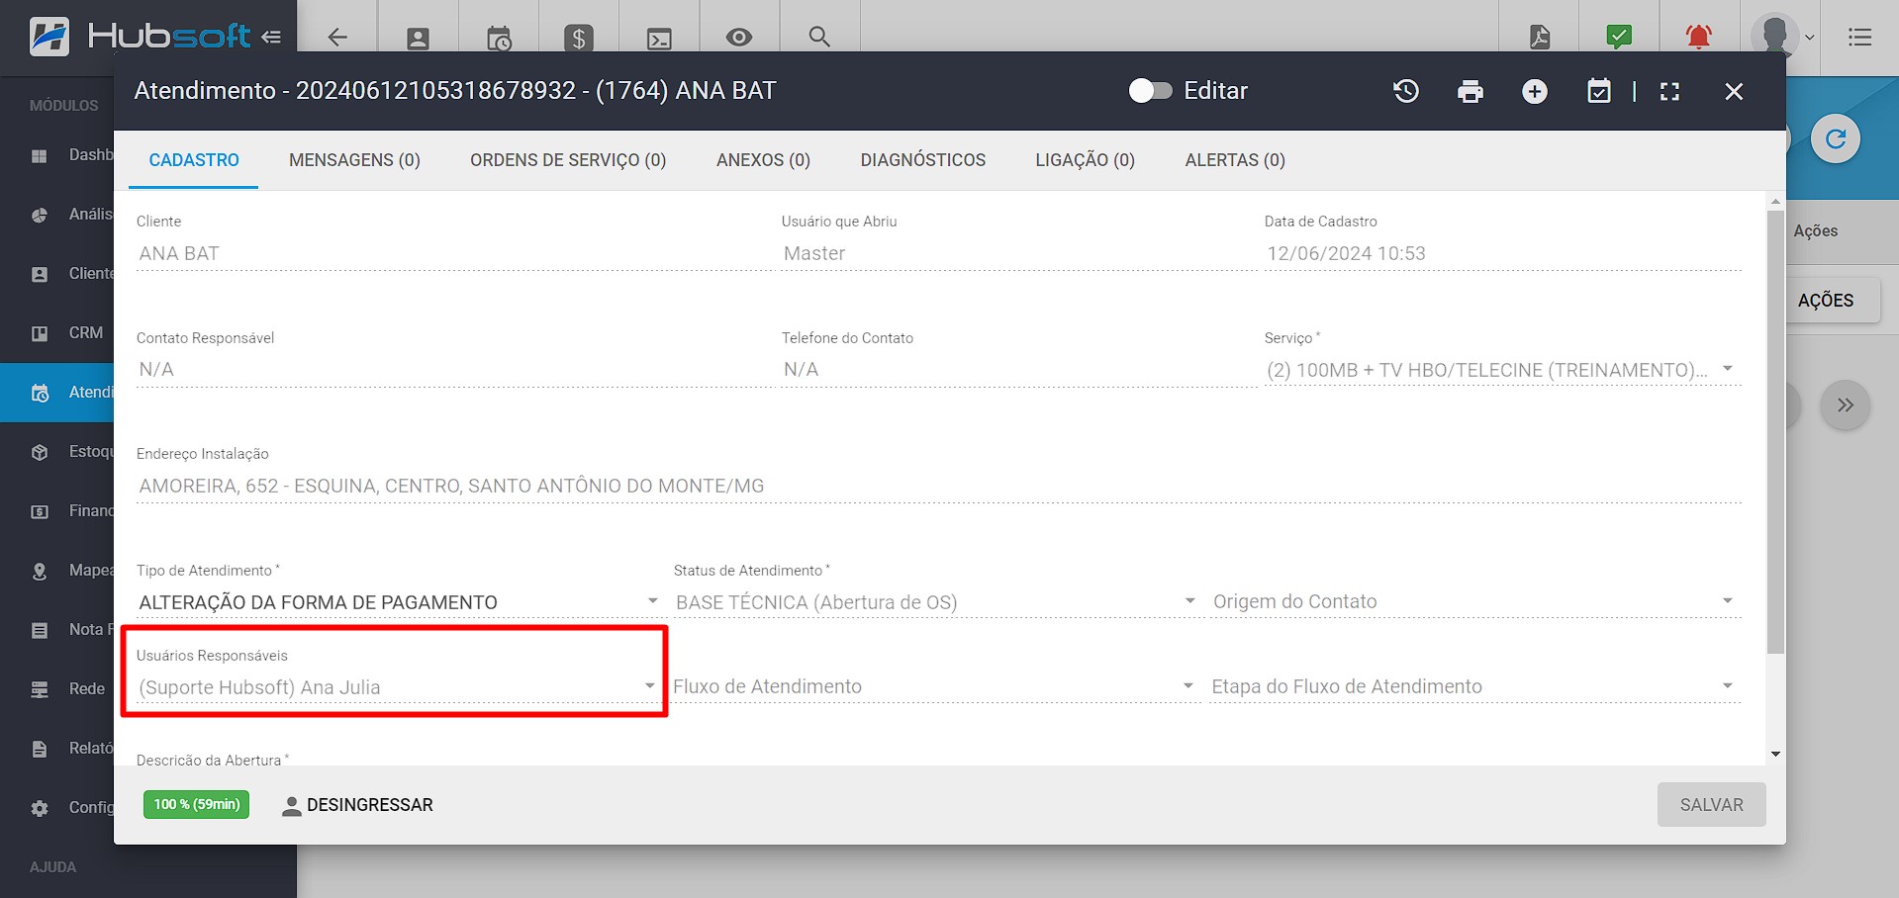This screenshot has width=1899, height=898.
Task: Open the PDF document icon in top bar
Action: [1540, 38]
